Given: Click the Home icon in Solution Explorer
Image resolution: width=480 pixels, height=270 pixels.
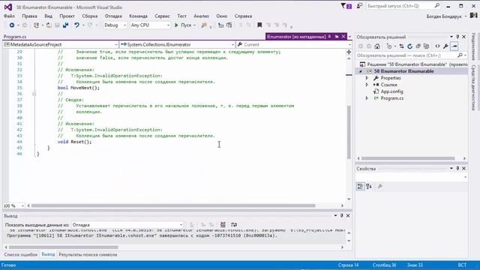Looking at the screenshot, I should click(377, 46).
